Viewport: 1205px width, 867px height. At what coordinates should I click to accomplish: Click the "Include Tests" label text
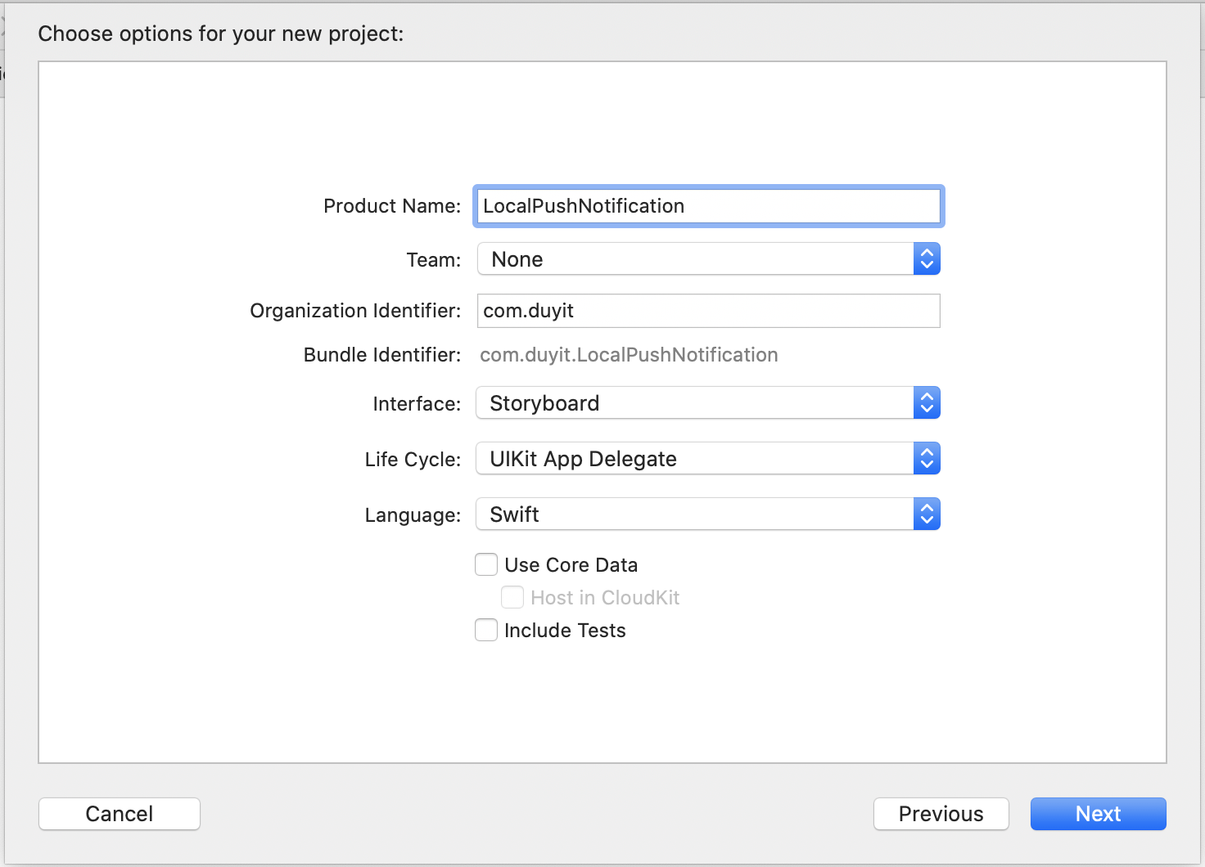tap(565, 631)
